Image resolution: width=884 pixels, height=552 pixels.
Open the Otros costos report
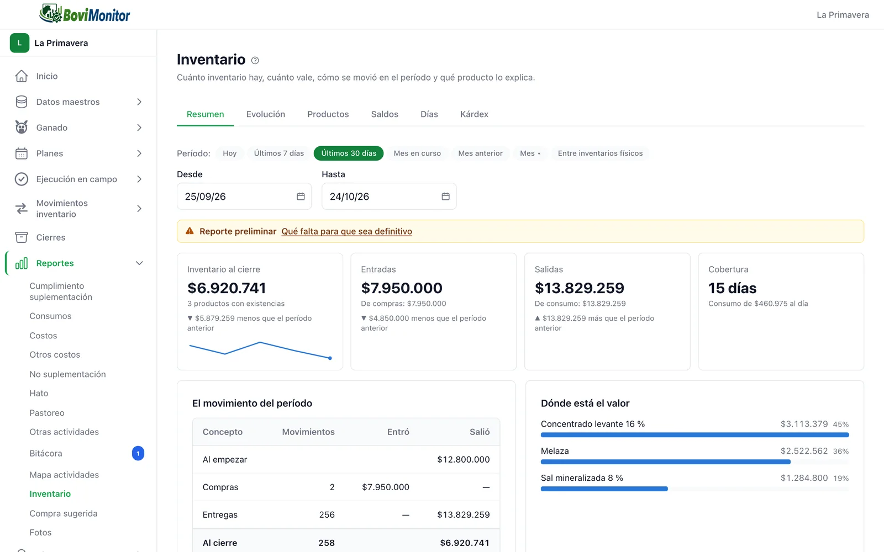55,355
